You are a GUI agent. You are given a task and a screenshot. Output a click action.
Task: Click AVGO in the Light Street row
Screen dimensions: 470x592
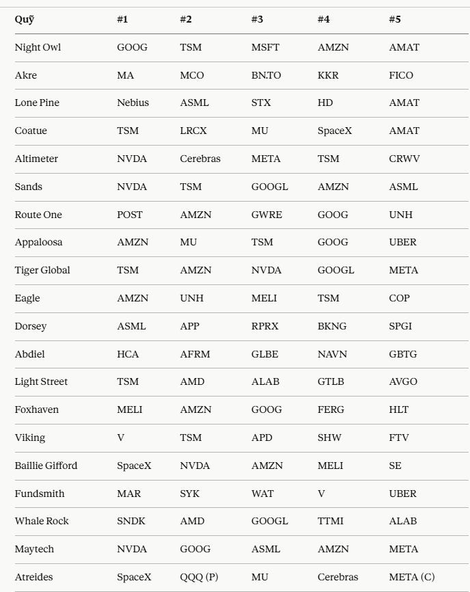click(403, 381)
